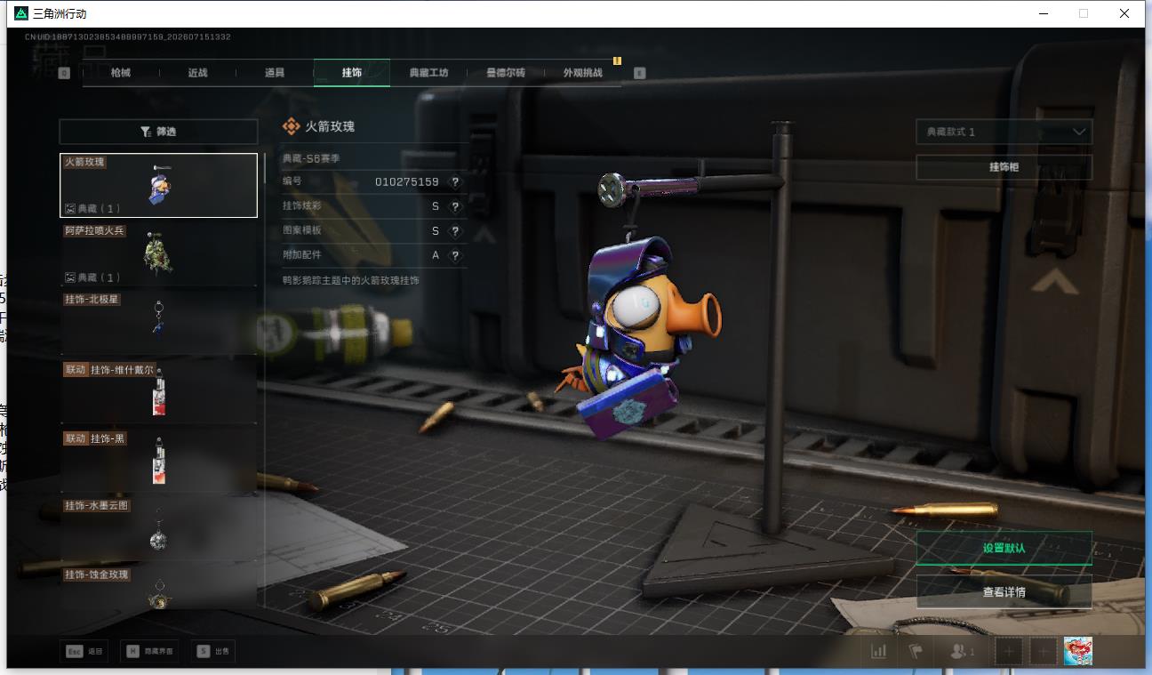Click the yellow notification badge above 外观挑战
This screenshot has height=675, width=1152.
point(617,61)
